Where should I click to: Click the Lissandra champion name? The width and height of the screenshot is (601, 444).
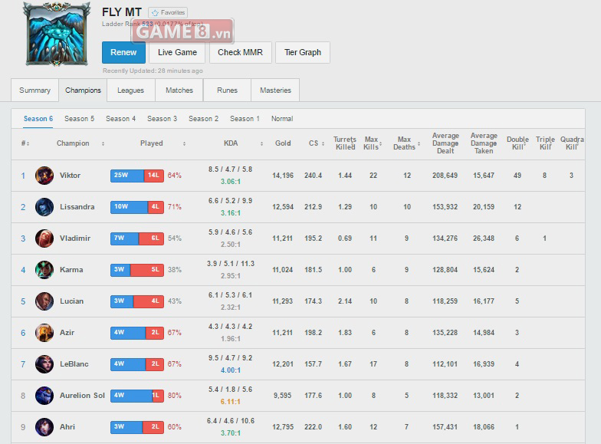point(77,207)
